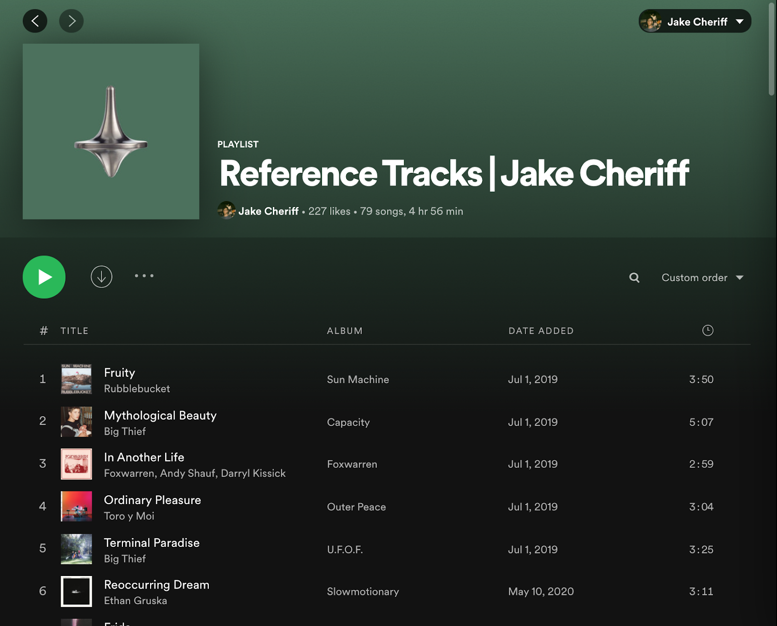The height and width of the screenshot is (626, 777).
Task: Open Big Thief artist under Terminal Paradise
Action: [x=125, y=559]
